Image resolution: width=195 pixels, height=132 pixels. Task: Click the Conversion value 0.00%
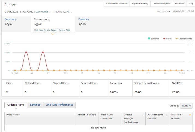pyautogui.click(x=114, y=92)
